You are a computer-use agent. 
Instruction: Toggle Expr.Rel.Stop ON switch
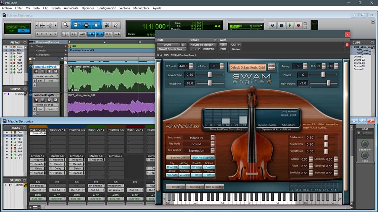click(203, 157)
